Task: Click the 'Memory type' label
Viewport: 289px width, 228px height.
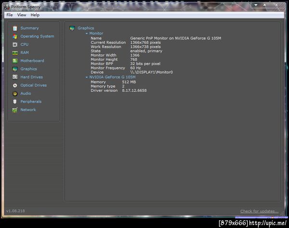Action: coord(103,86)
